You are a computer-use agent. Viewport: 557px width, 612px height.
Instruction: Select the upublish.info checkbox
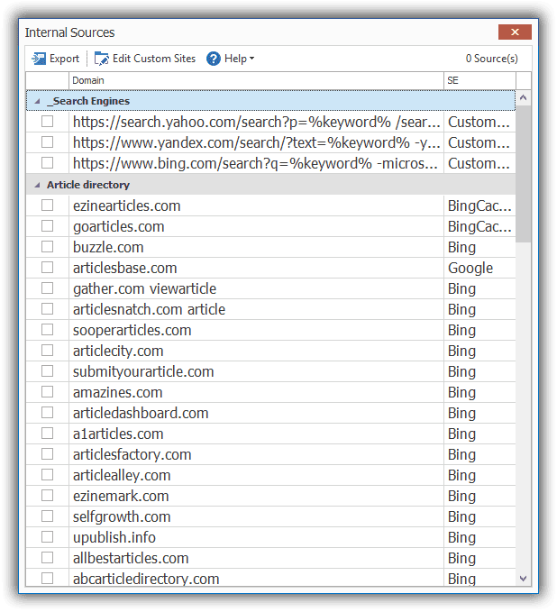[x=47, y=536]
